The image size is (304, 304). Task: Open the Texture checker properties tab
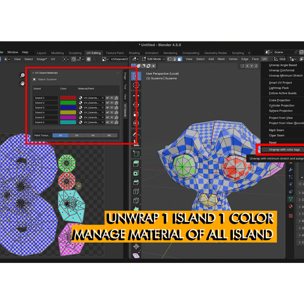(291, 216)
